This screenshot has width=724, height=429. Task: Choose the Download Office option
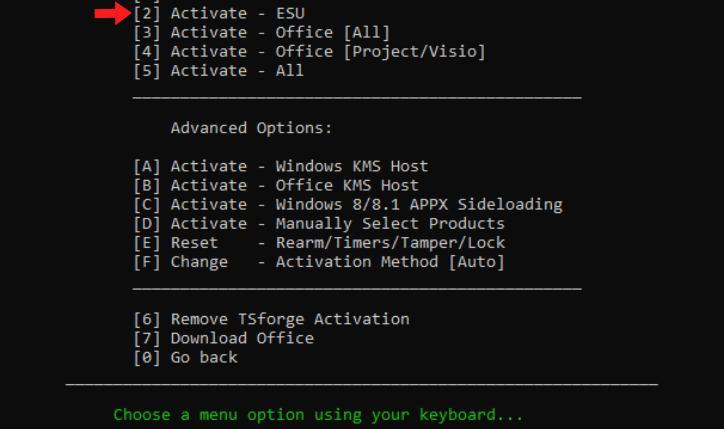pyautogui.click(x=224, y=338)
